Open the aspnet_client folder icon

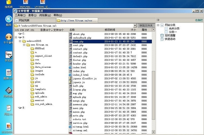coord(32,56)
